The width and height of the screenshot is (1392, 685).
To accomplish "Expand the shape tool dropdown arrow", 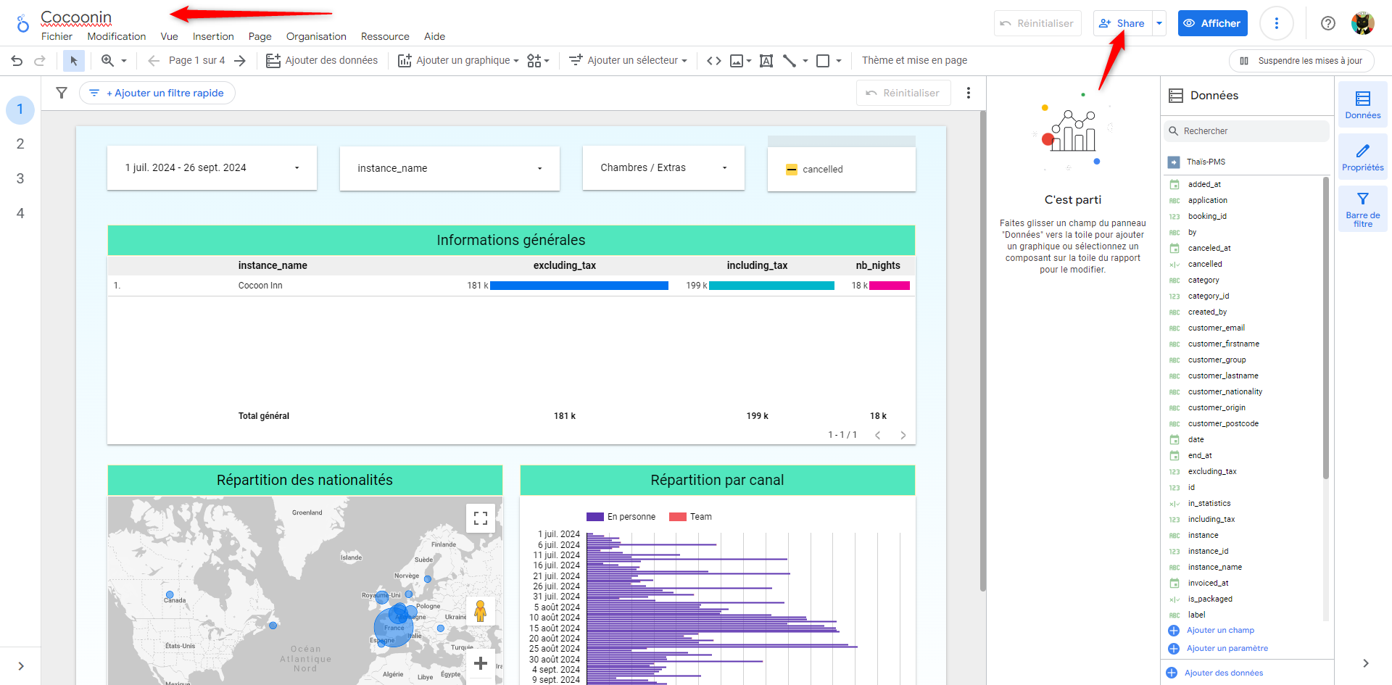I will point(839,61).
